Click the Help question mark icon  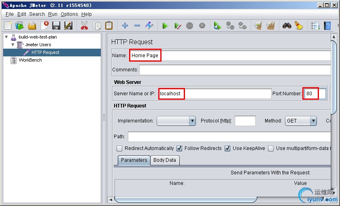tap(327, 26)
